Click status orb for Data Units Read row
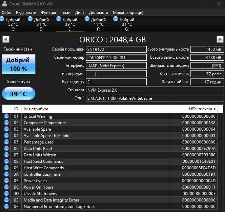 6,148
